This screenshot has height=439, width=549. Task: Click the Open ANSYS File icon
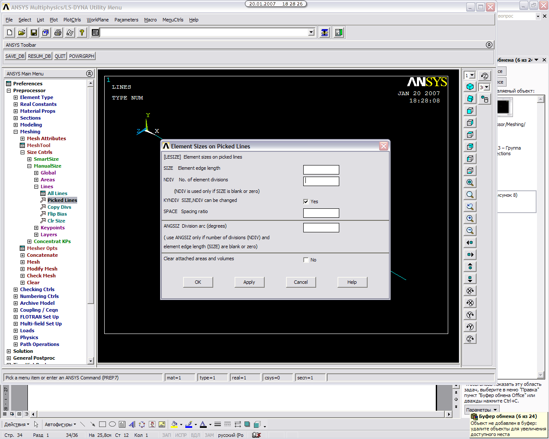pos(22,33)
